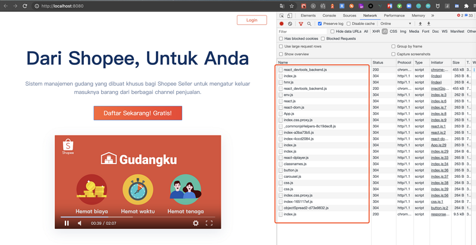Image resolution: width=476 pixels, height=245 pixels.
Task: Click the inspect element picker icon
Action: (281, 16)
